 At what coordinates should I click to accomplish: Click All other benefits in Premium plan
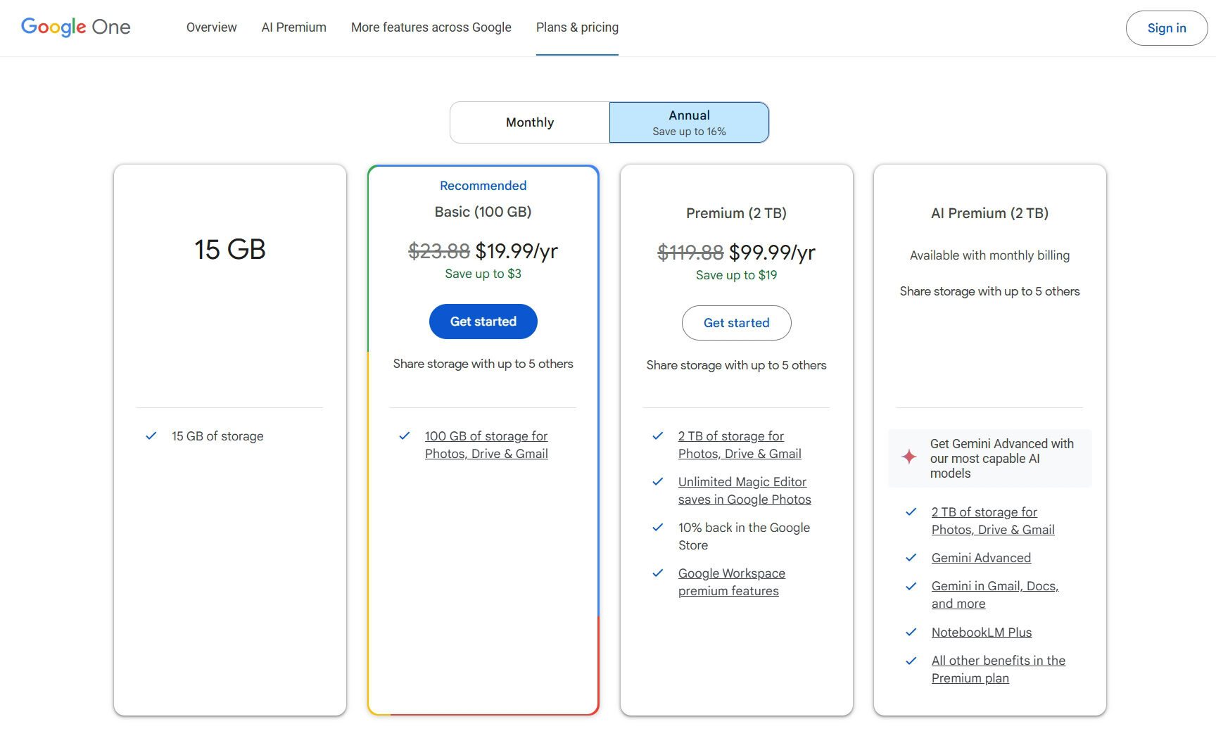click(998, 669)
